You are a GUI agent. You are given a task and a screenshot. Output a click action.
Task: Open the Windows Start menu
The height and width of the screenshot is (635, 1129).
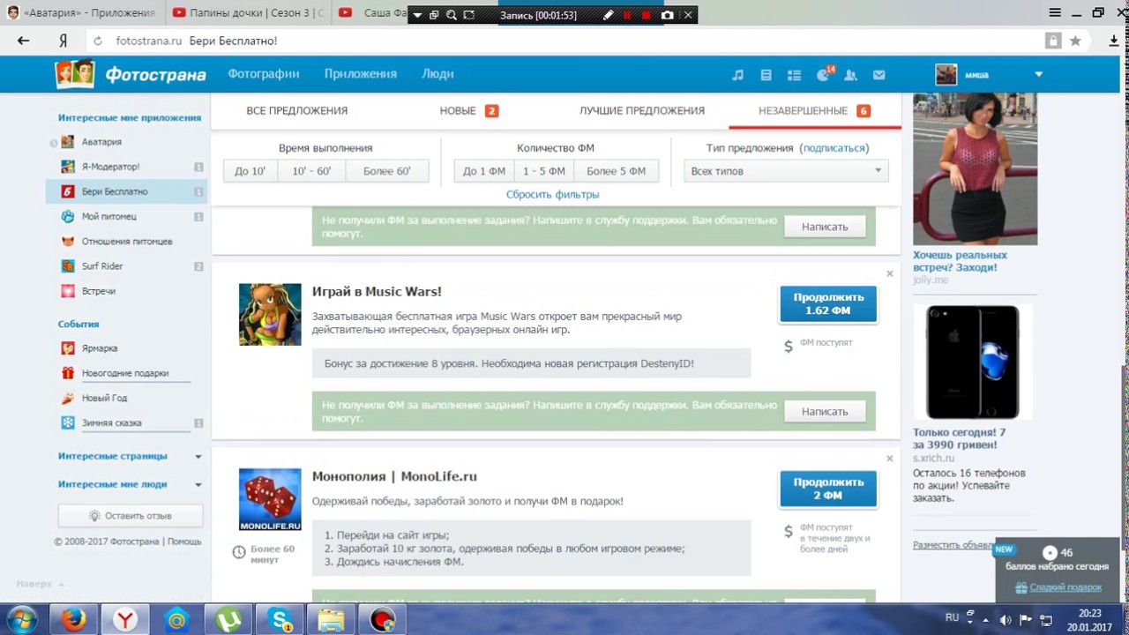click(x=21, y=620)
